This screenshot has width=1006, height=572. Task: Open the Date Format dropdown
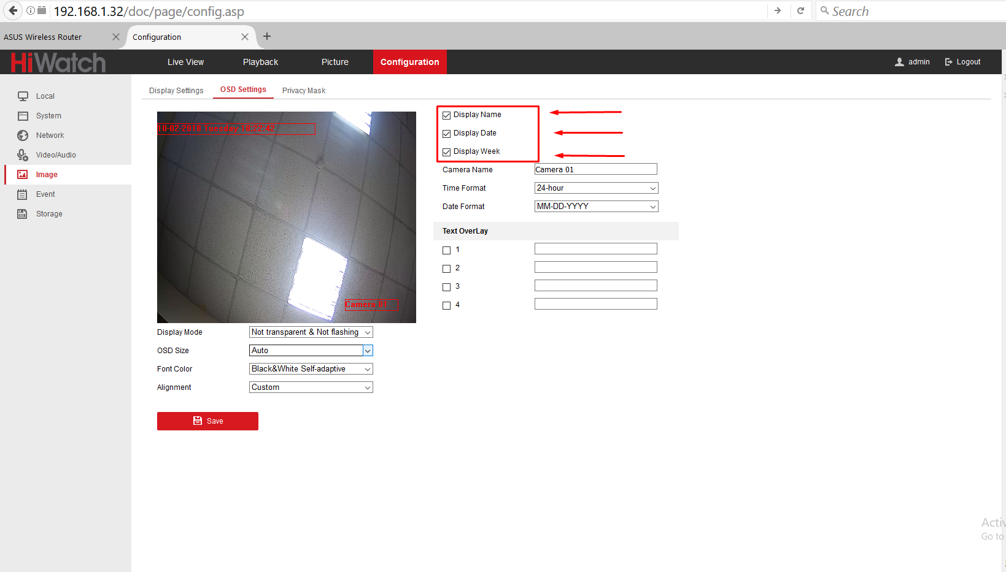[596, 207]
